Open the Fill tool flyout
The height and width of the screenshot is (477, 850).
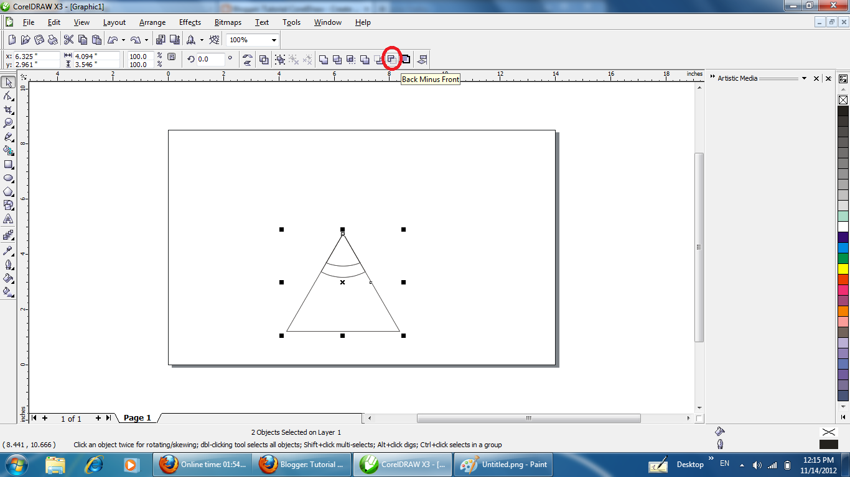coord(9,278)
